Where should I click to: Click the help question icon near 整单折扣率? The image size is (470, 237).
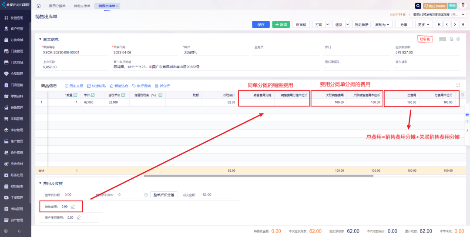(146, 195)
